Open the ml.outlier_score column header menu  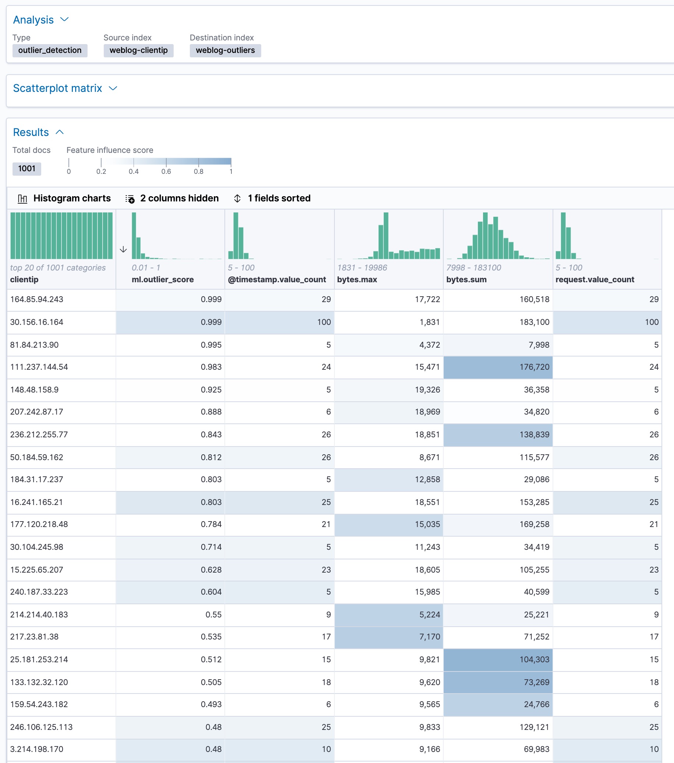coord(163,279)
